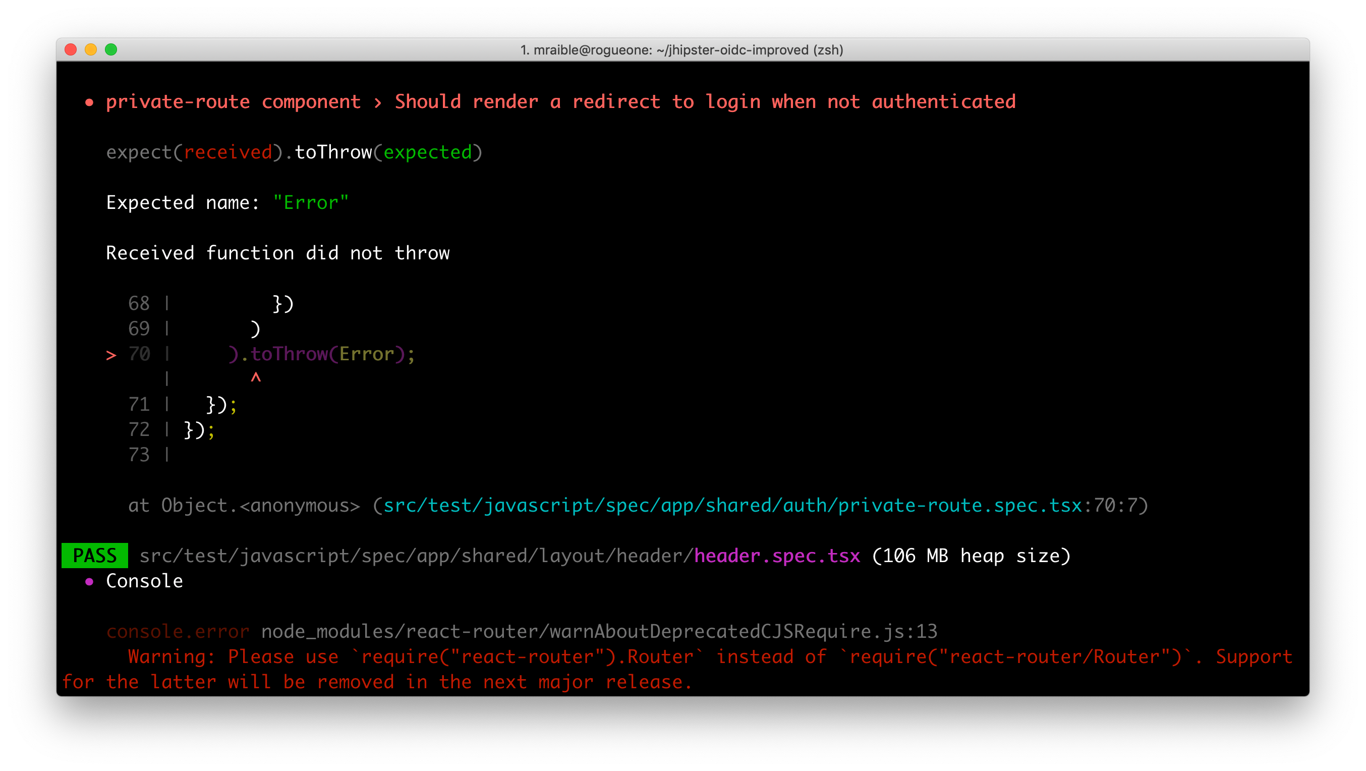Click the purple bullet before Console

(89, 582)
